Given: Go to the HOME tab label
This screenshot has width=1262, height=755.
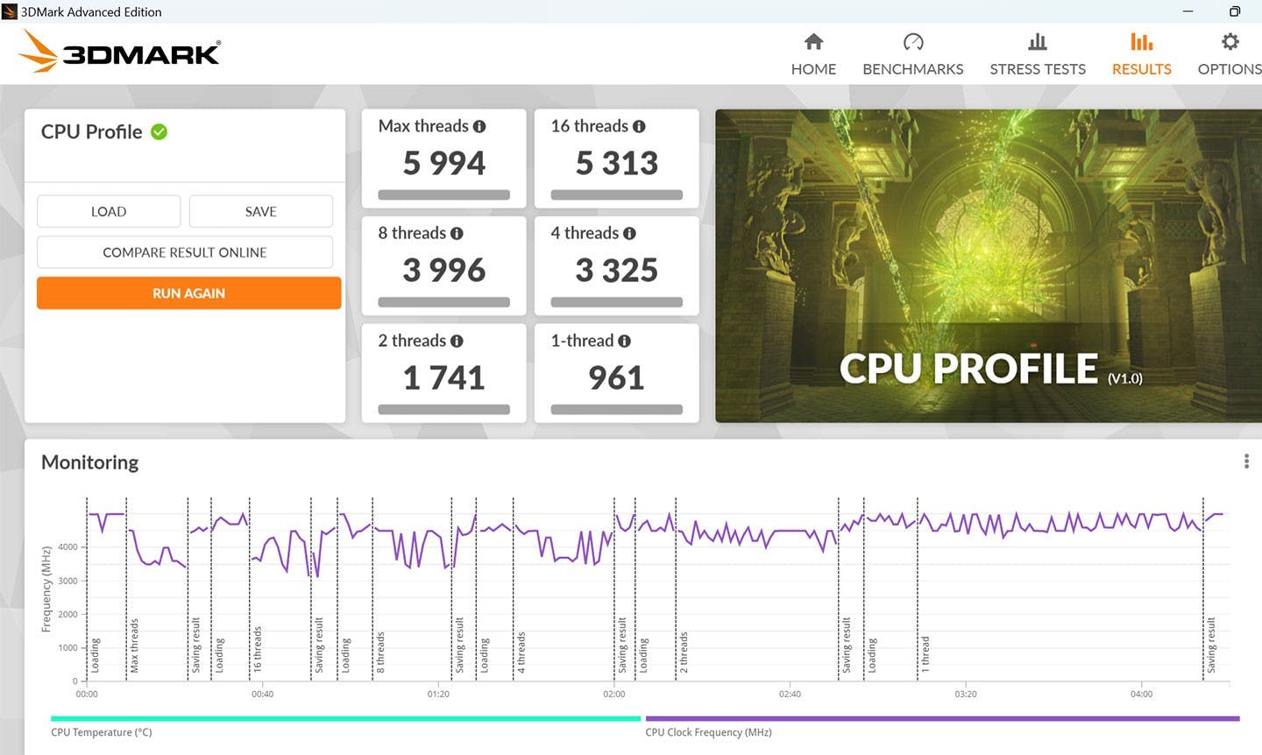Looking at the screenshot, I should click(813, 69).
